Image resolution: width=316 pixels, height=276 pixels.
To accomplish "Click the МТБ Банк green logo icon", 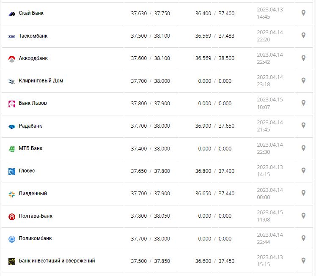I will 12,149.
